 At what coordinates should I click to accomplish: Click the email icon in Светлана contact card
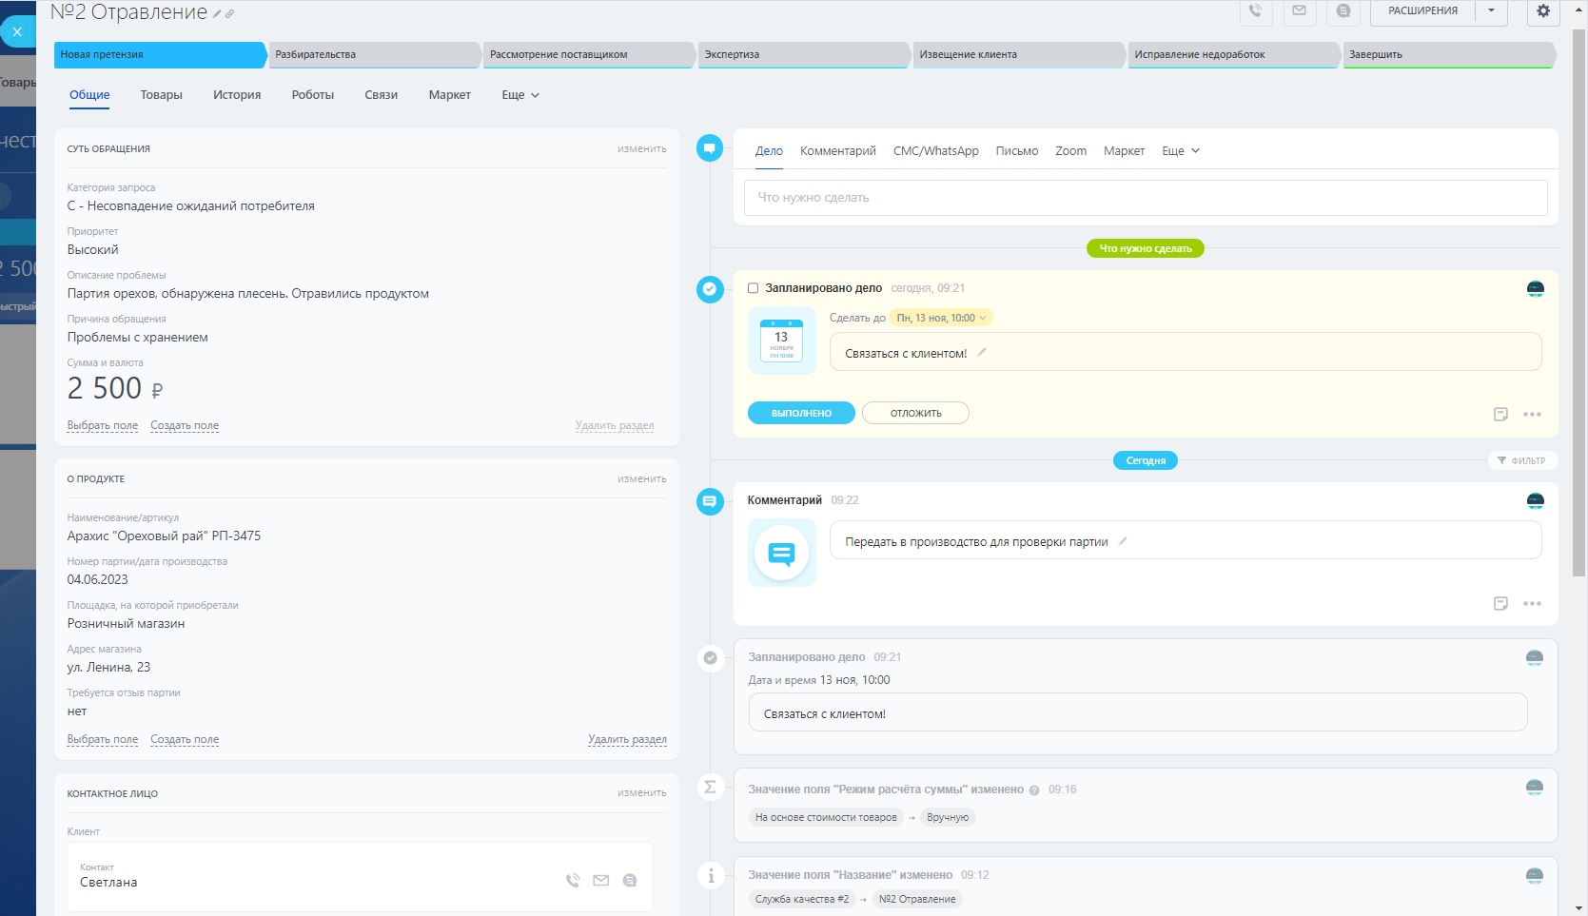click(x=600, y=881)
